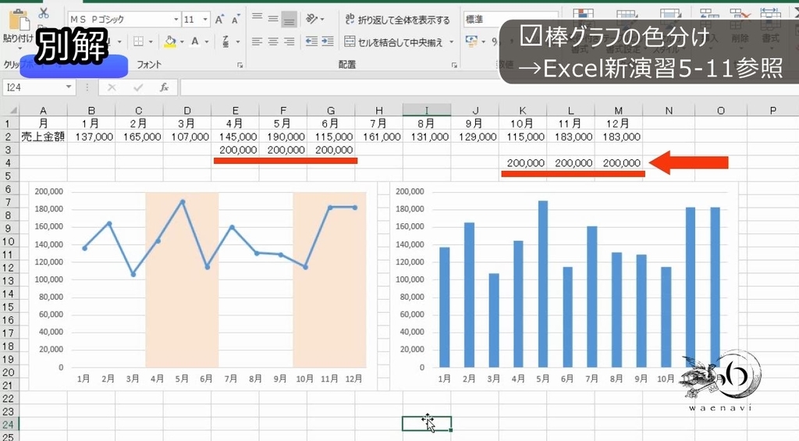Screen dimensions: 799x441
Task: Click the accounting number format icon
Action: (471, 41)
